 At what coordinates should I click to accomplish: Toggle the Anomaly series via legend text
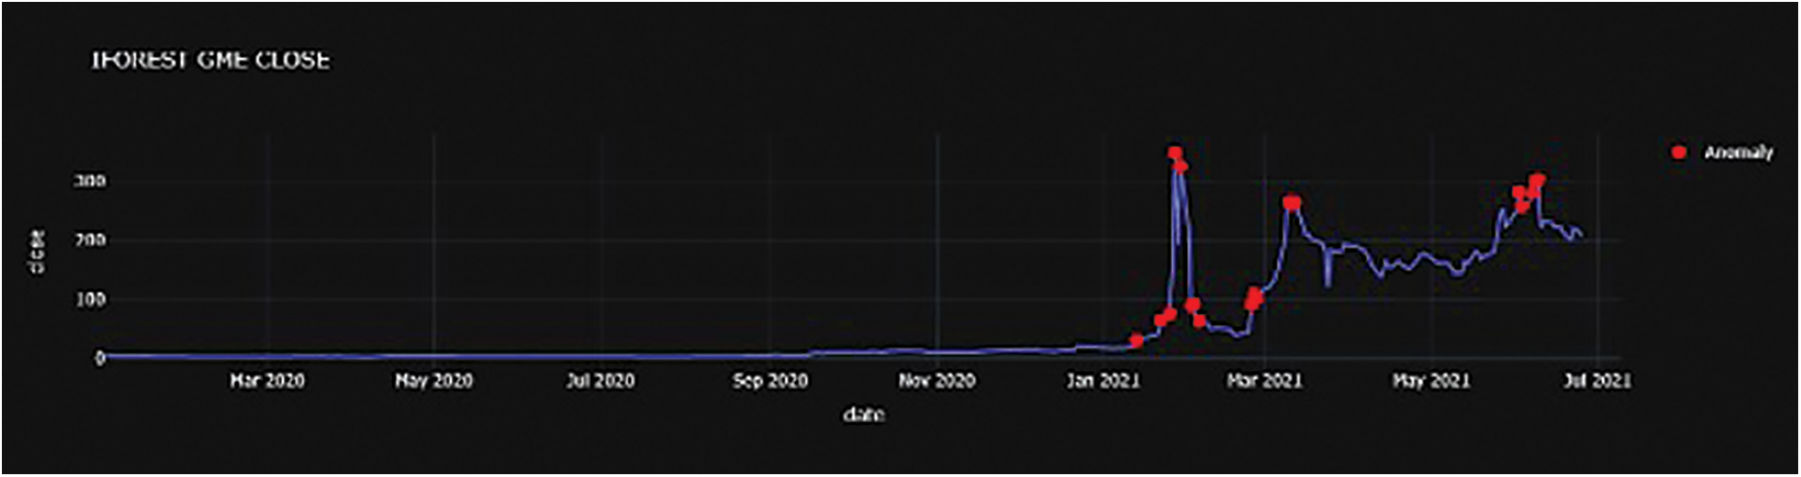(x=1738, y=152)
